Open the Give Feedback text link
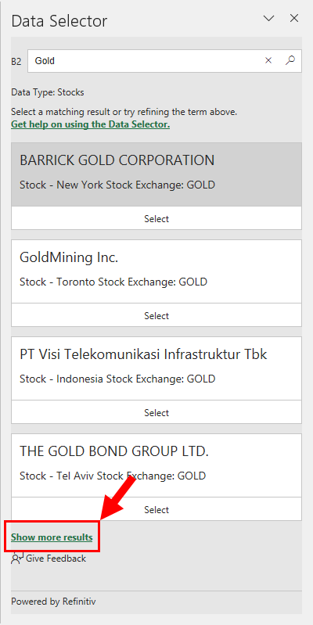Screen dimensions: 313x625 (x=56, y=559)
